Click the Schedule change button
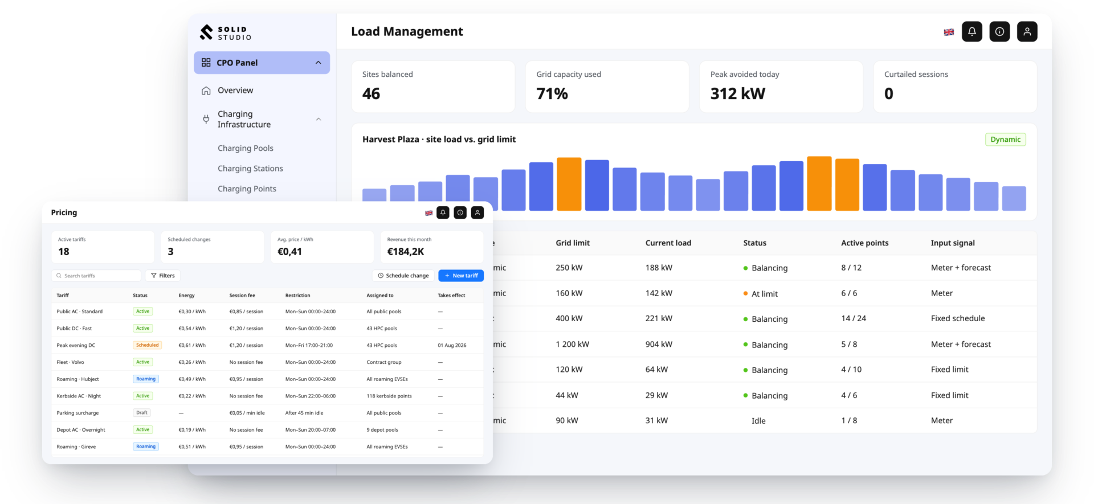This screenshot has width=1094, height=504. pos(403,276)
